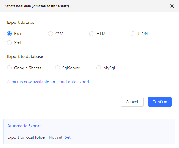Click the Automatic Export heading
This screenshot has width=179, height=148.
[x=24, y=126]
